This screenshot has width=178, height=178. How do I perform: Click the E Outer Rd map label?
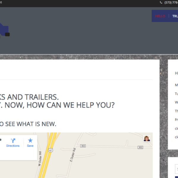(x=73, y=155)
